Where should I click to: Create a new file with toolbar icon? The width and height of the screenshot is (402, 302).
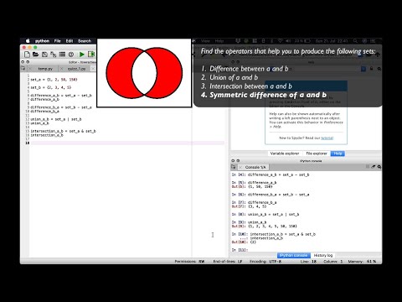27,55
